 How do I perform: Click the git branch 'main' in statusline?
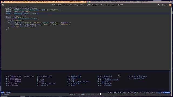(x=7, y=92)
